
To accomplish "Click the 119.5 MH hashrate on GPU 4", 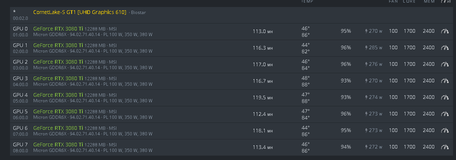I will (263, 97).
